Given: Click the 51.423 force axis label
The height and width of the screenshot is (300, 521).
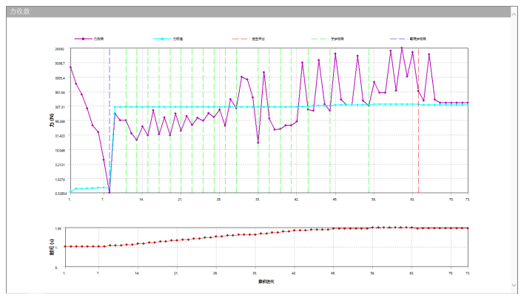Looking at the screenshot, I should pyautogui.click(x=60, y=136).
